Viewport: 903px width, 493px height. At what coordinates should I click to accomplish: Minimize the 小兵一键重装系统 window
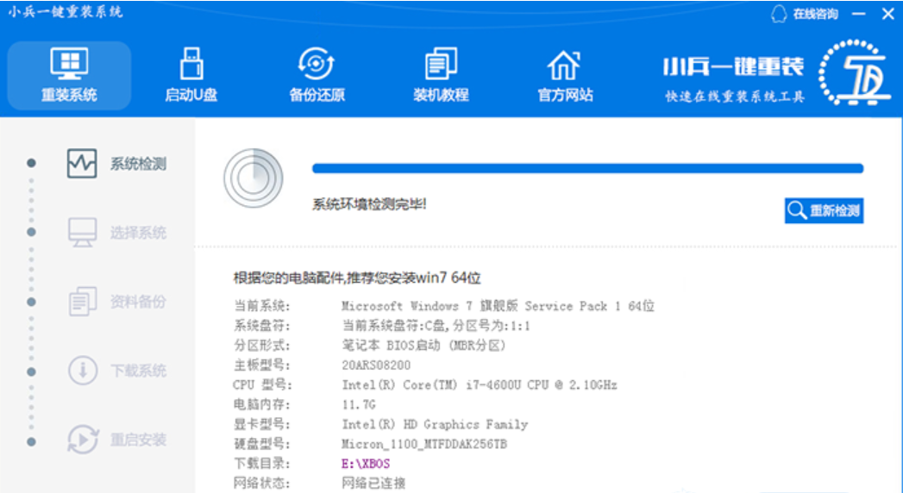(x=859, y=14)
